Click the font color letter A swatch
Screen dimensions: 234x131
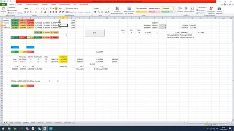(45, 12)
